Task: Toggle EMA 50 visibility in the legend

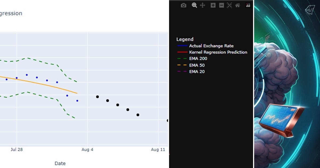Action: [197, 65]
